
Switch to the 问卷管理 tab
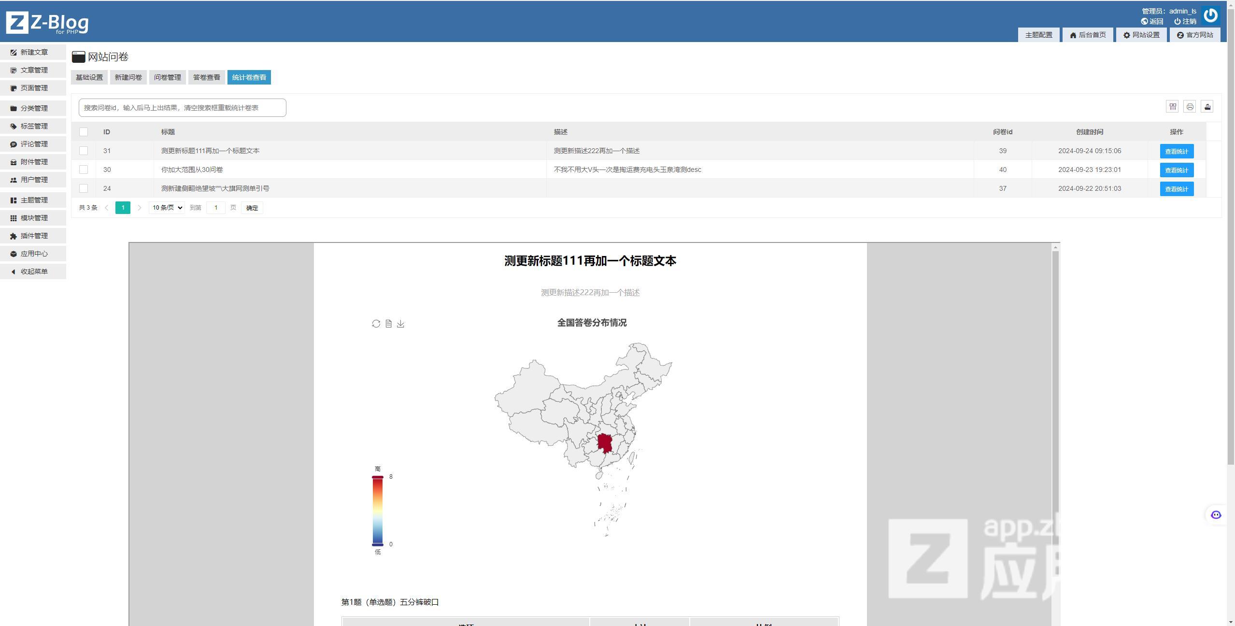click(x=167, y=77)
